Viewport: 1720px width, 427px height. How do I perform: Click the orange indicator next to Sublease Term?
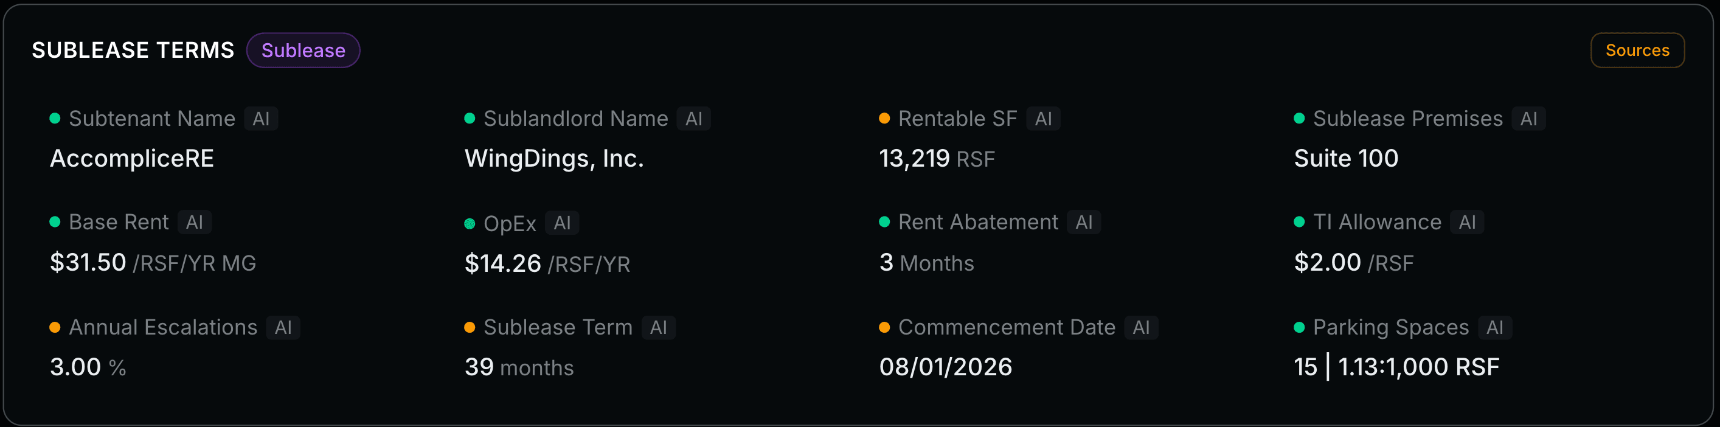pos(470,327)
